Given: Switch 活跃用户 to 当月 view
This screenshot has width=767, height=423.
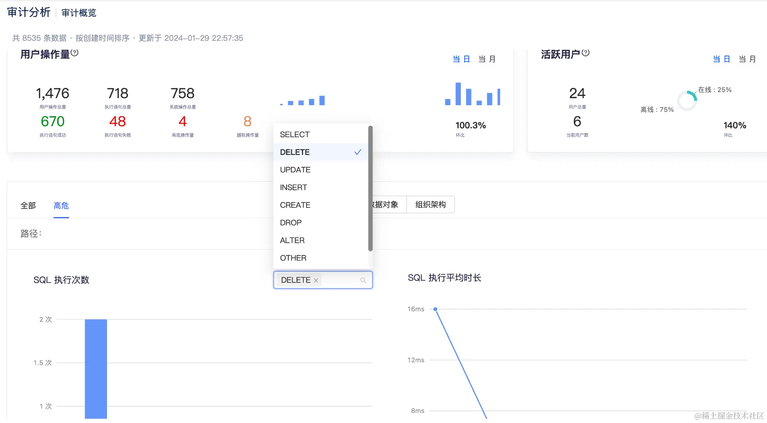Looking at the screenshot, I should (747, 59).
